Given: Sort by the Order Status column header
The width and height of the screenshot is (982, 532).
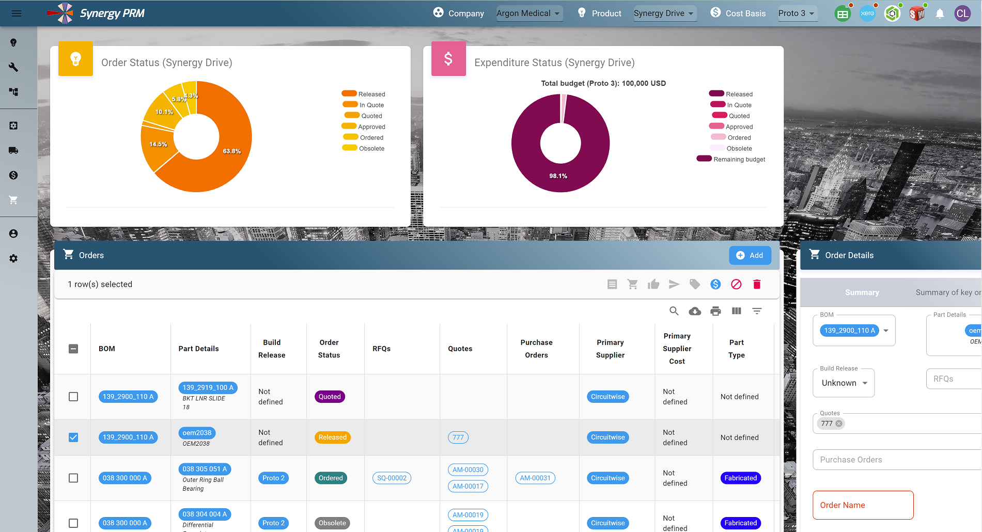Looking at the screenshot, I should (x=329, y=349).
